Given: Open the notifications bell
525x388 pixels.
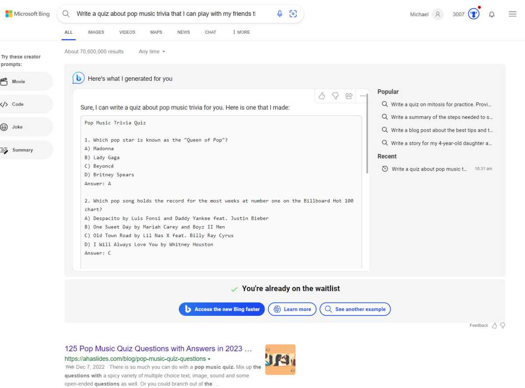Looking at the screenshot, I should [492, 14].
